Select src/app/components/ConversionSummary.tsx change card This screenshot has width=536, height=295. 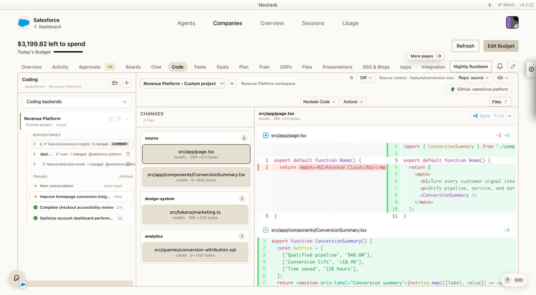(x=196, y=177)
